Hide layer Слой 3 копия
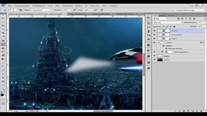This screenshot has height=116, width=207. (154, 35)
